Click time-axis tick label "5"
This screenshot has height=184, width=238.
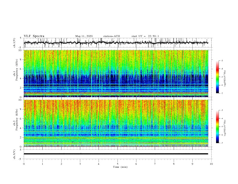(117, 164)
